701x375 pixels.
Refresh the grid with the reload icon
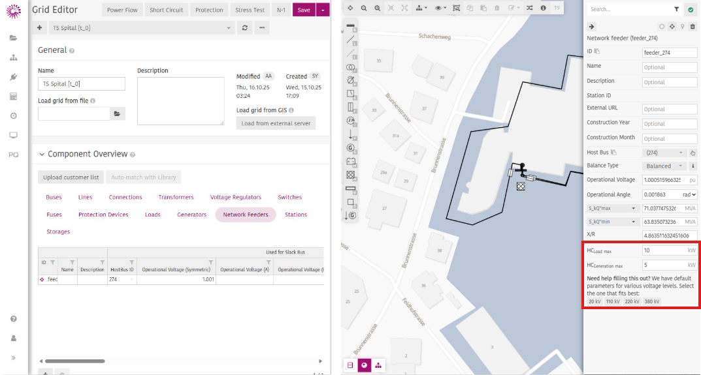pyautogui.click(x=245, y=28)
